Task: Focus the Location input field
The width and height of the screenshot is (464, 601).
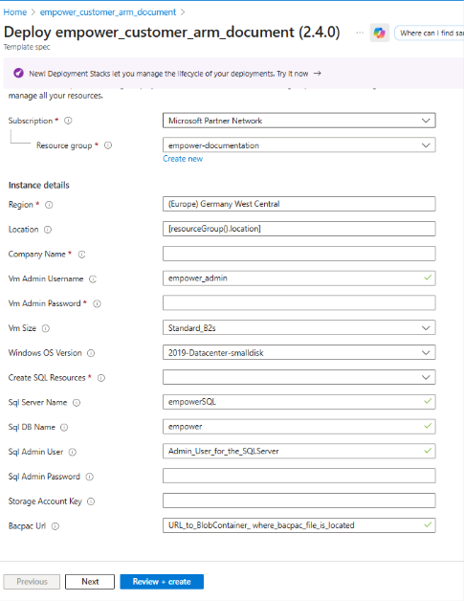Action: click(298, 229)
